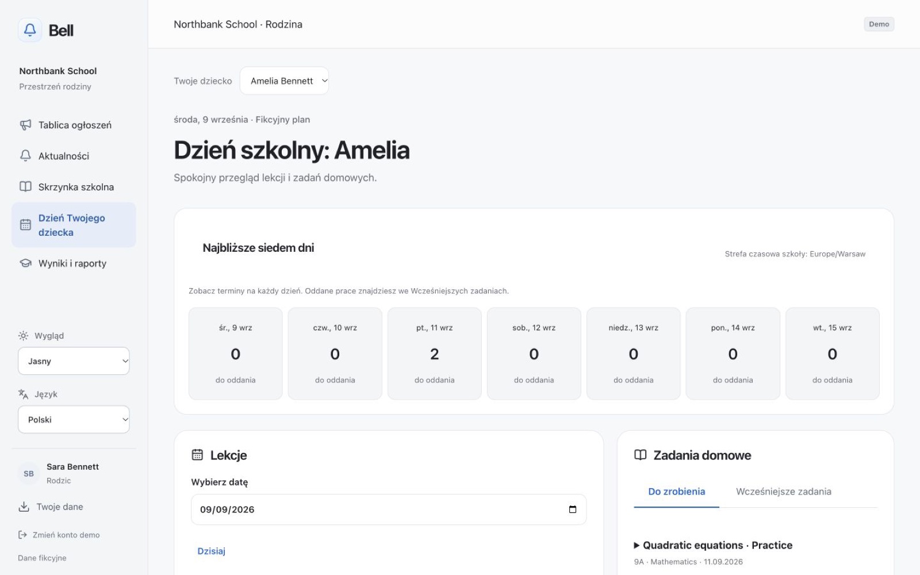This screenshot has height=575, width=920.
Task: Click the book icon by Zadania domowe
Action: (640, 455)
